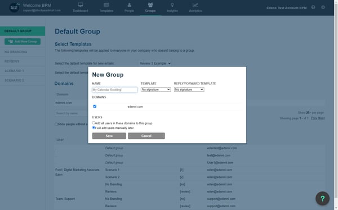Open the help circle icon in header
Screen dimensions: 338x210
pyautogui.click(x=313, y=7)
